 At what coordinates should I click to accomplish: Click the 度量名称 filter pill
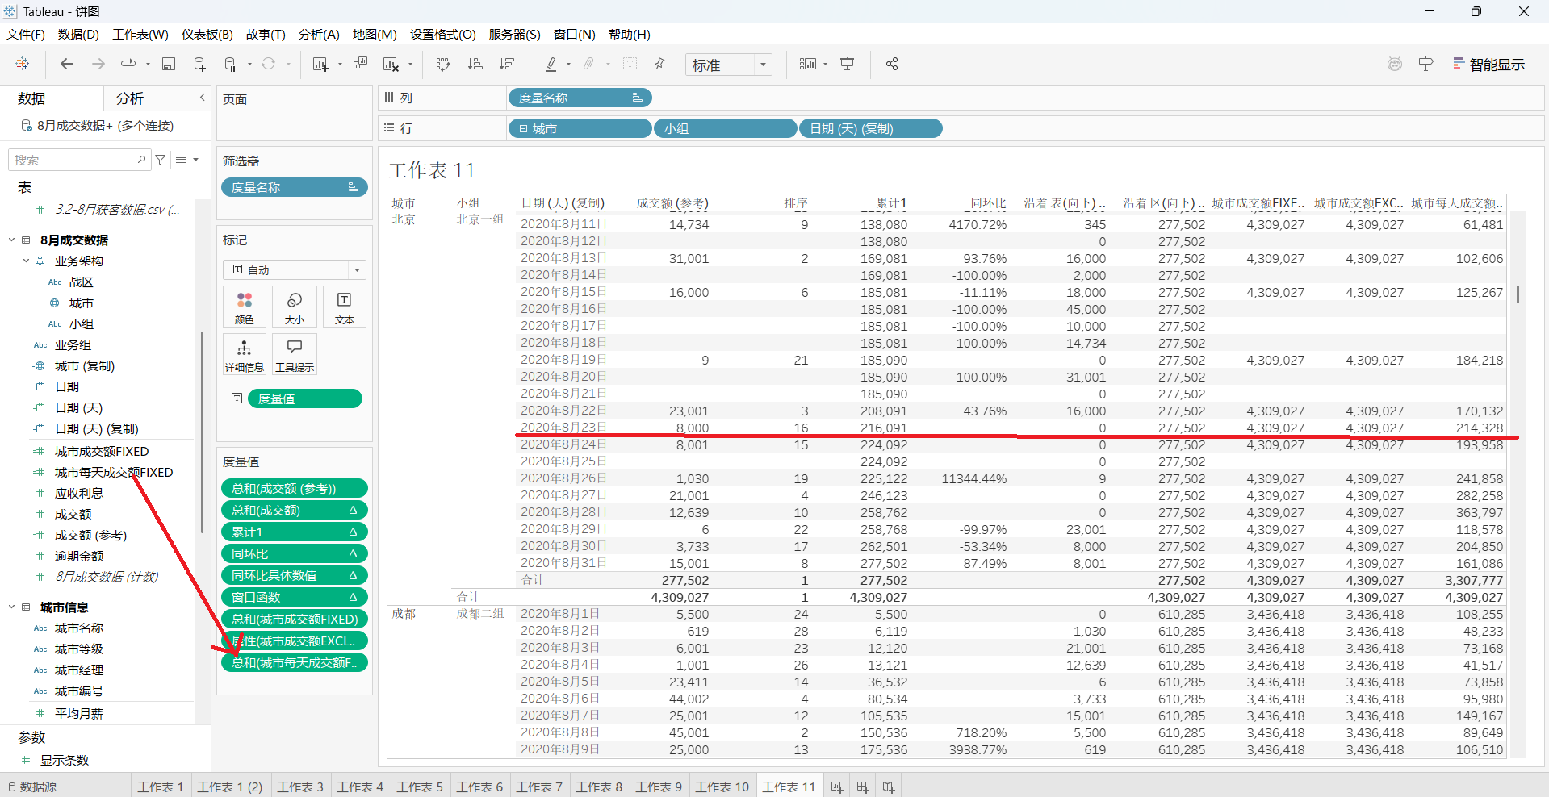[295, 187]
